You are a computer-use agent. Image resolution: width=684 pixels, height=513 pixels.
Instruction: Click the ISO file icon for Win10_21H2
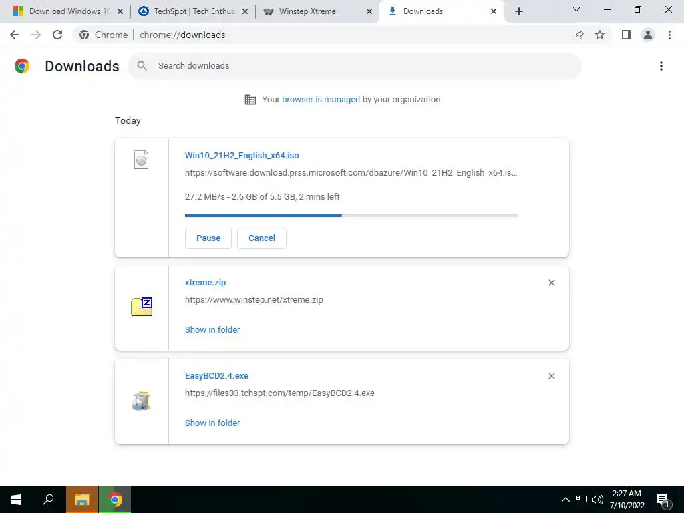(x=142, y=160)
